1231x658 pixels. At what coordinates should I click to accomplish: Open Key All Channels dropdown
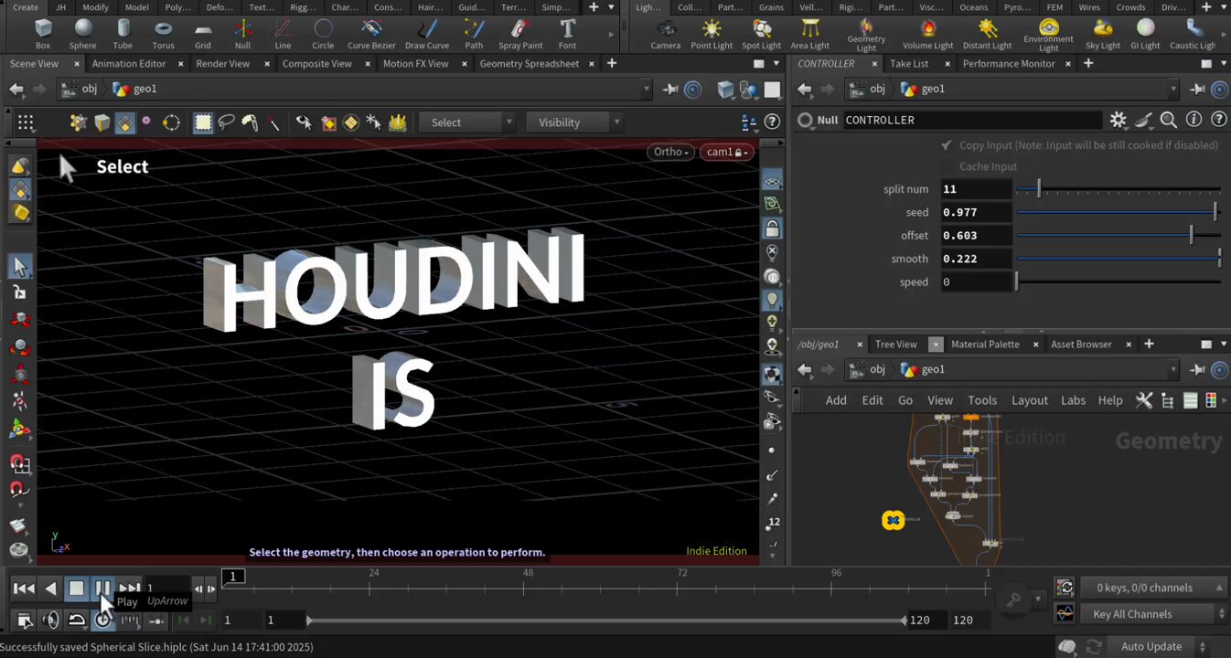1152,614
